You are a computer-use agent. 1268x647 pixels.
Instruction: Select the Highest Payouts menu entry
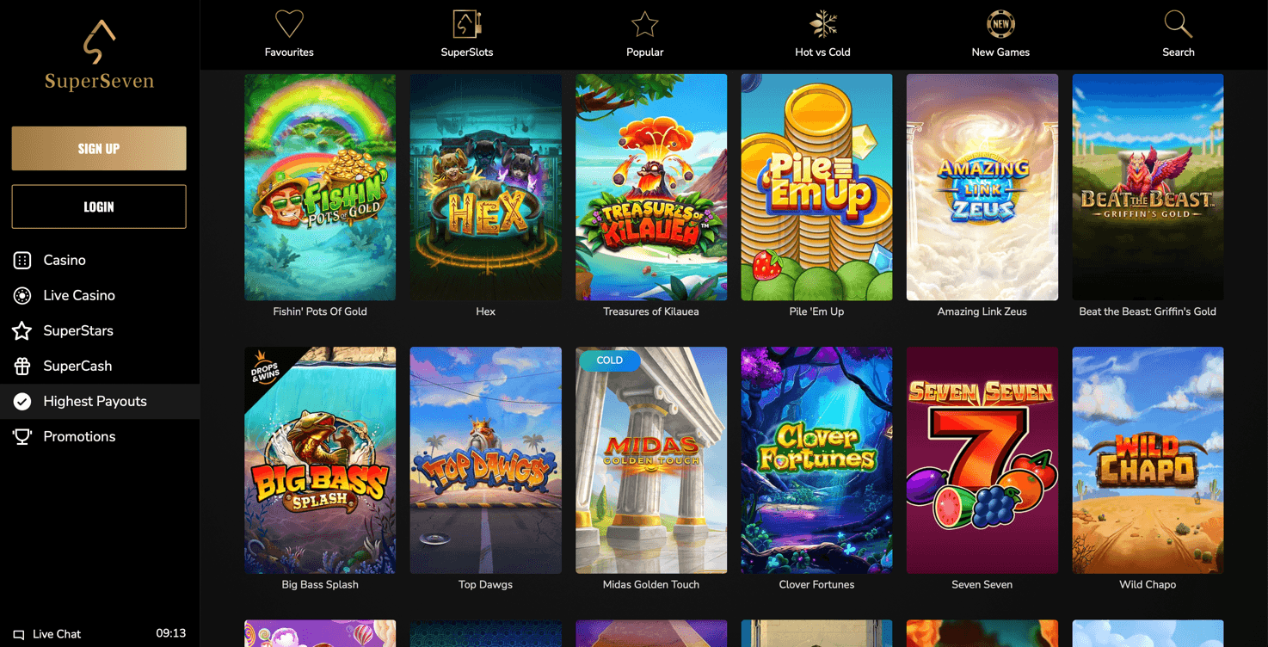[100, 401]
